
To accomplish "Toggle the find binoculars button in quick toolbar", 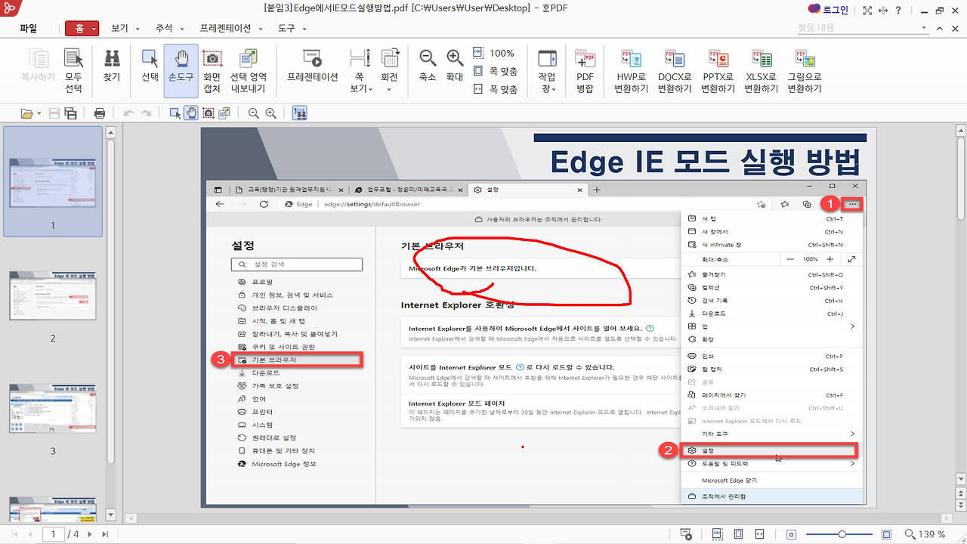I will [x=299, y=113].
